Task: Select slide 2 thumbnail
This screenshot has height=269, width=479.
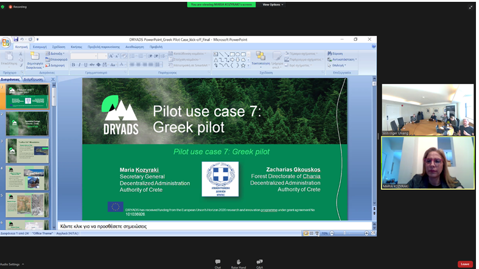Action: coord(27,124)
